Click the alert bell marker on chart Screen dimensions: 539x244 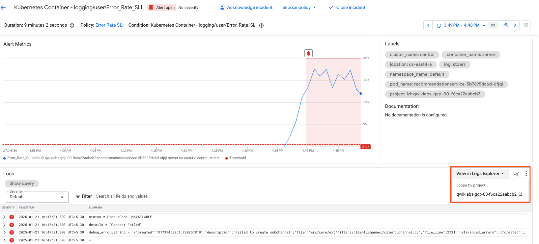coord(308,53)
